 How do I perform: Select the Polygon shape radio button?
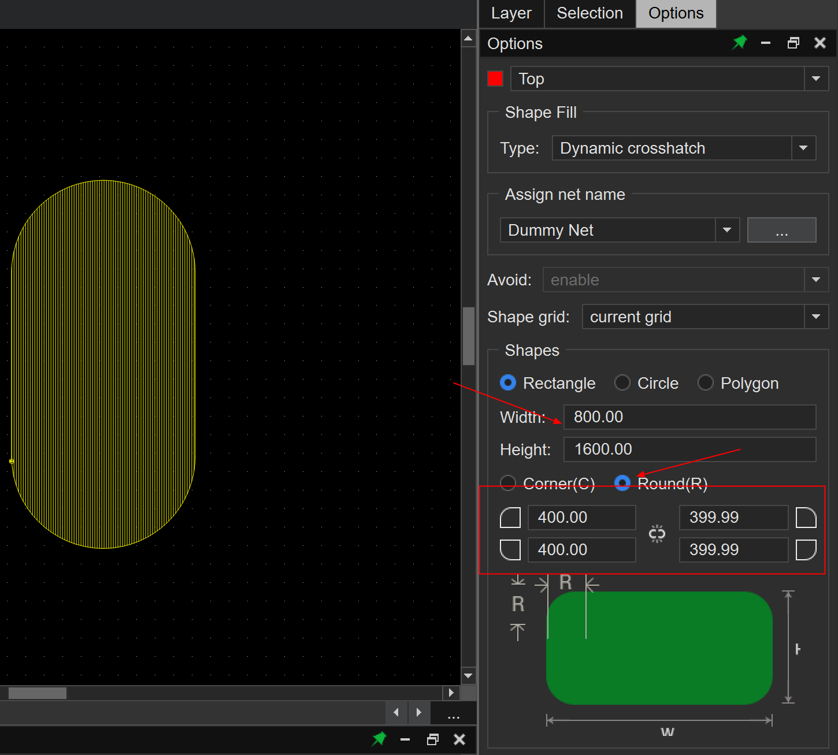tap(706, 383)
